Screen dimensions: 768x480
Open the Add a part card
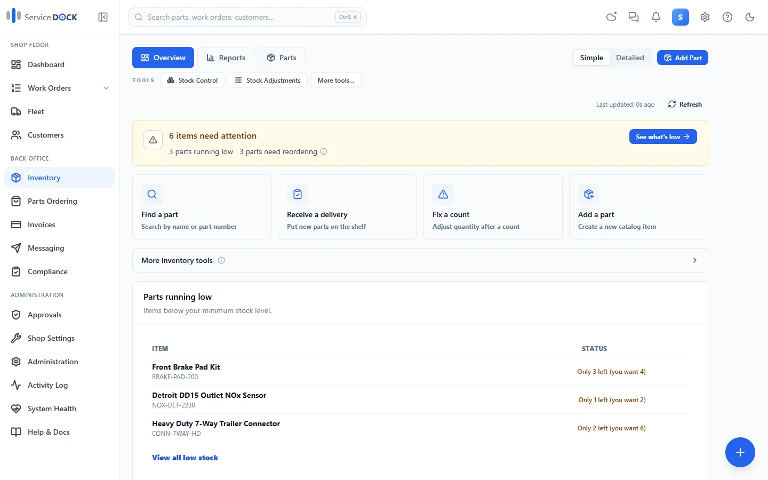tap(638, 207)
